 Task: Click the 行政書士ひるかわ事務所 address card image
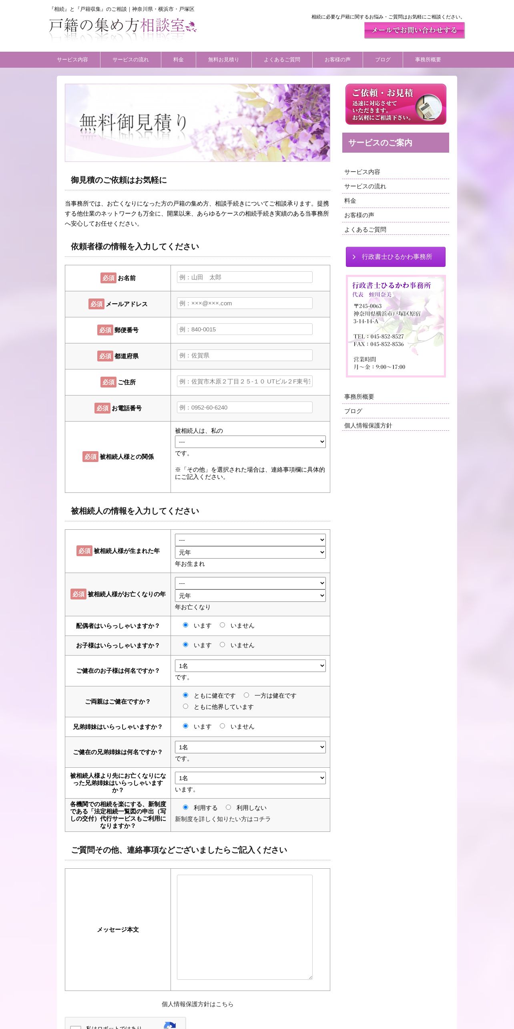396,326
